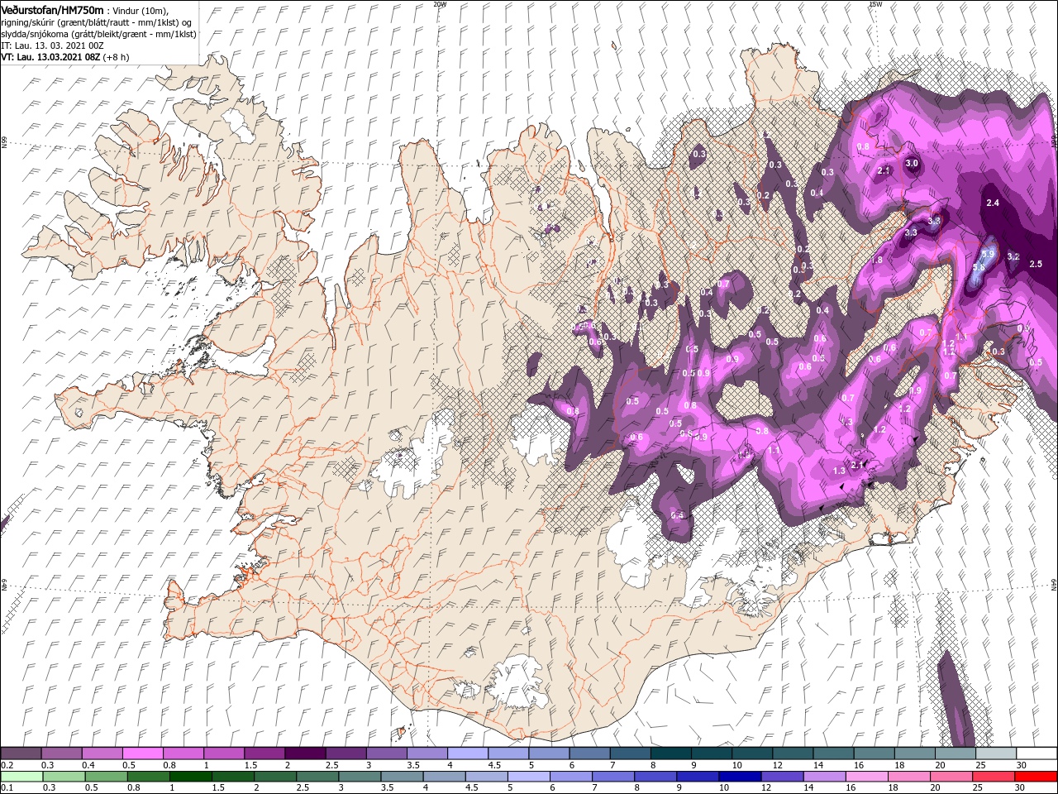The height and width of the screenshot is (794, 1058).
Task: Click the '1.5' label in top legend row
Action: tap(250, 764)
